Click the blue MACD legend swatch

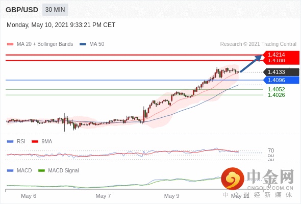(x=10, y=170)
